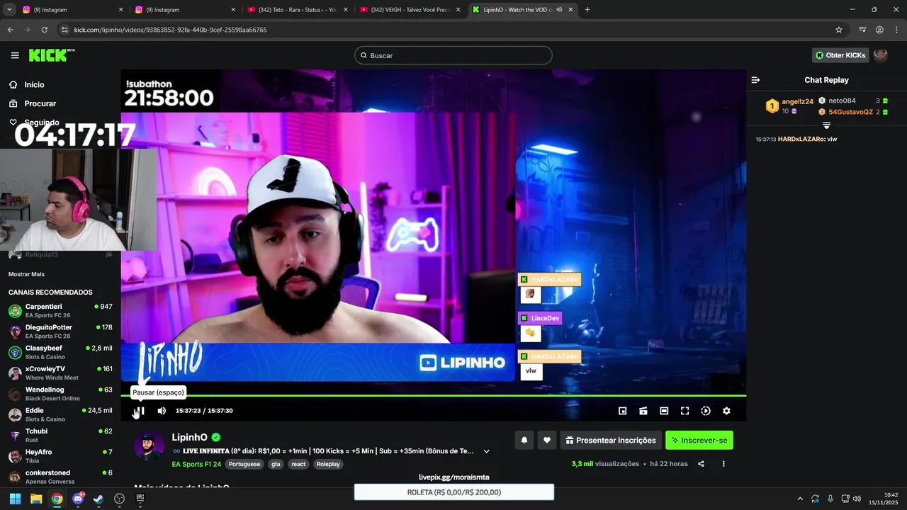Open the user profile avatar menu
The width and height of the screenshot is (907, 510).
click(x=881, y=55)
